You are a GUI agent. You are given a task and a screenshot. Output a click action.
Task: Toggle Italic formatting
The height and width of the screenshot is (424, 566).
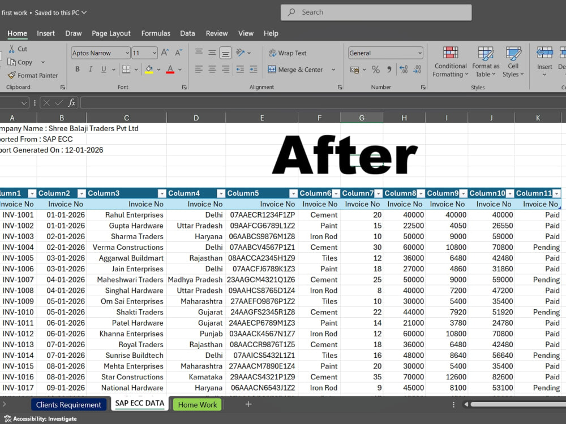(91, 69)
